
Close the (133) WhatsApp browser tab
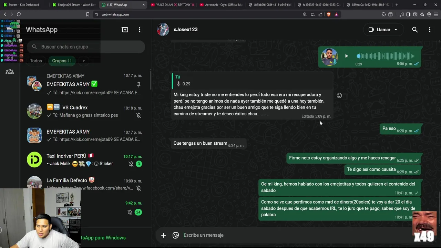pyautogui.click(x=143, y=5)
